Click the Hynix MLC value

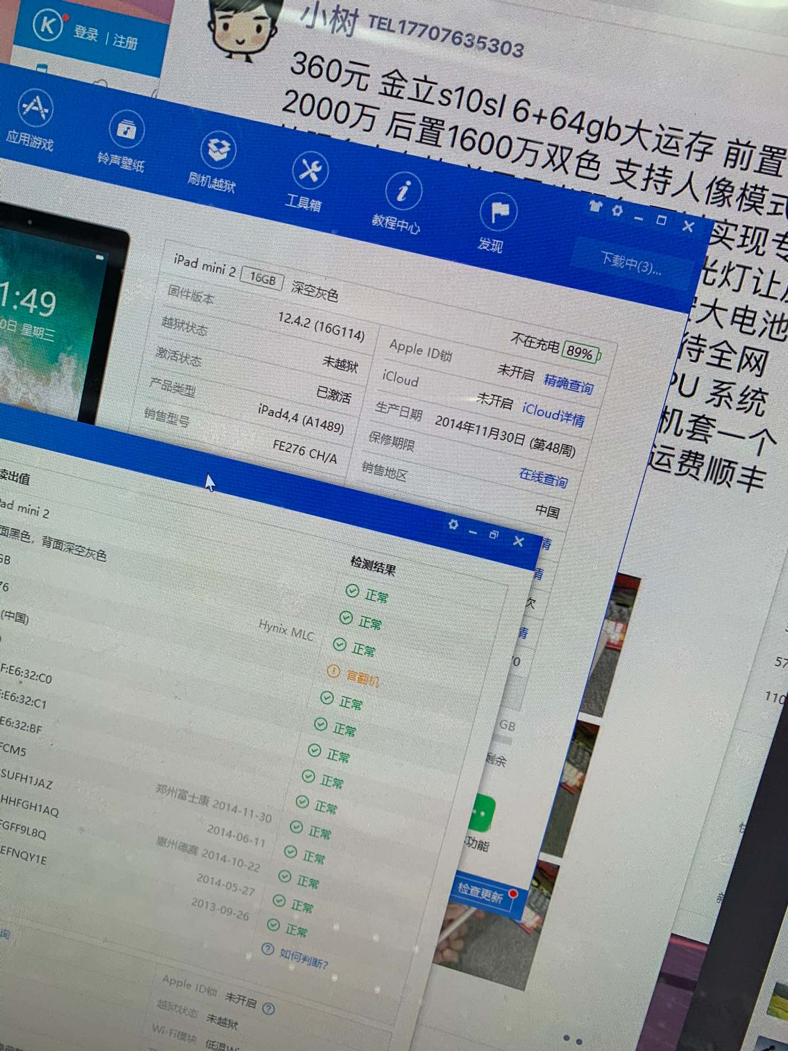tap(286, 630)
